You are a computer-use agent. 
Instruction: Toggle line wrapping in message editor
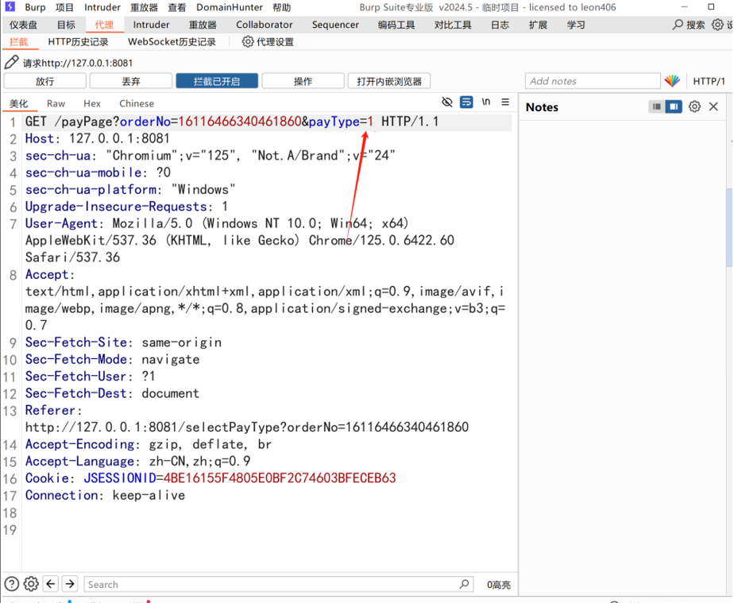466,102
